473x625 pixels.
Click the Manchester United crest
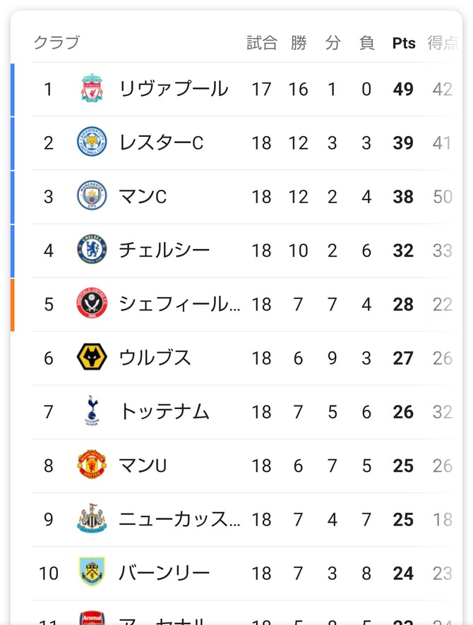pyautogui.click(x=92, y=465)
